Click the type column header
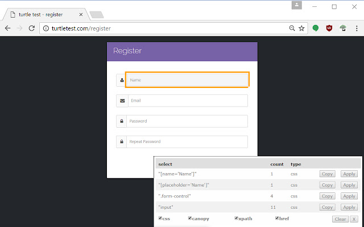The height and width of the screenshot is (227, 364). pos(296,164)
